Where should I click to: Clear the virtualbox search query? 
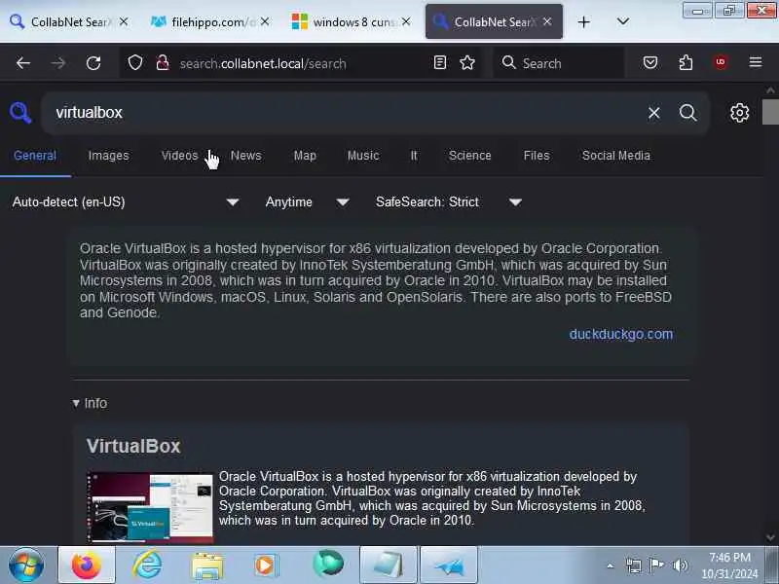pos(653,113)
